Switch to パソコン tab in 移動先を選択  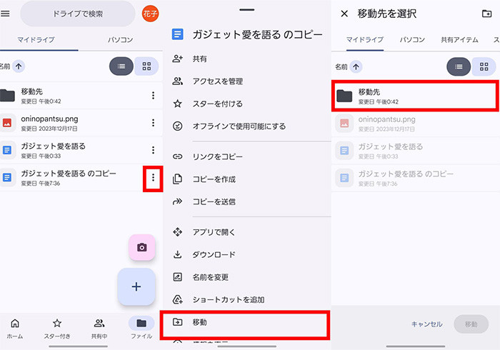(412, 40)
